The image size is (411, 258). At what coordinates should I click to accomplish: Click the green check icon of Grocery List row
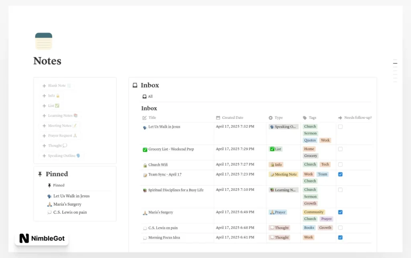[145, 149]
